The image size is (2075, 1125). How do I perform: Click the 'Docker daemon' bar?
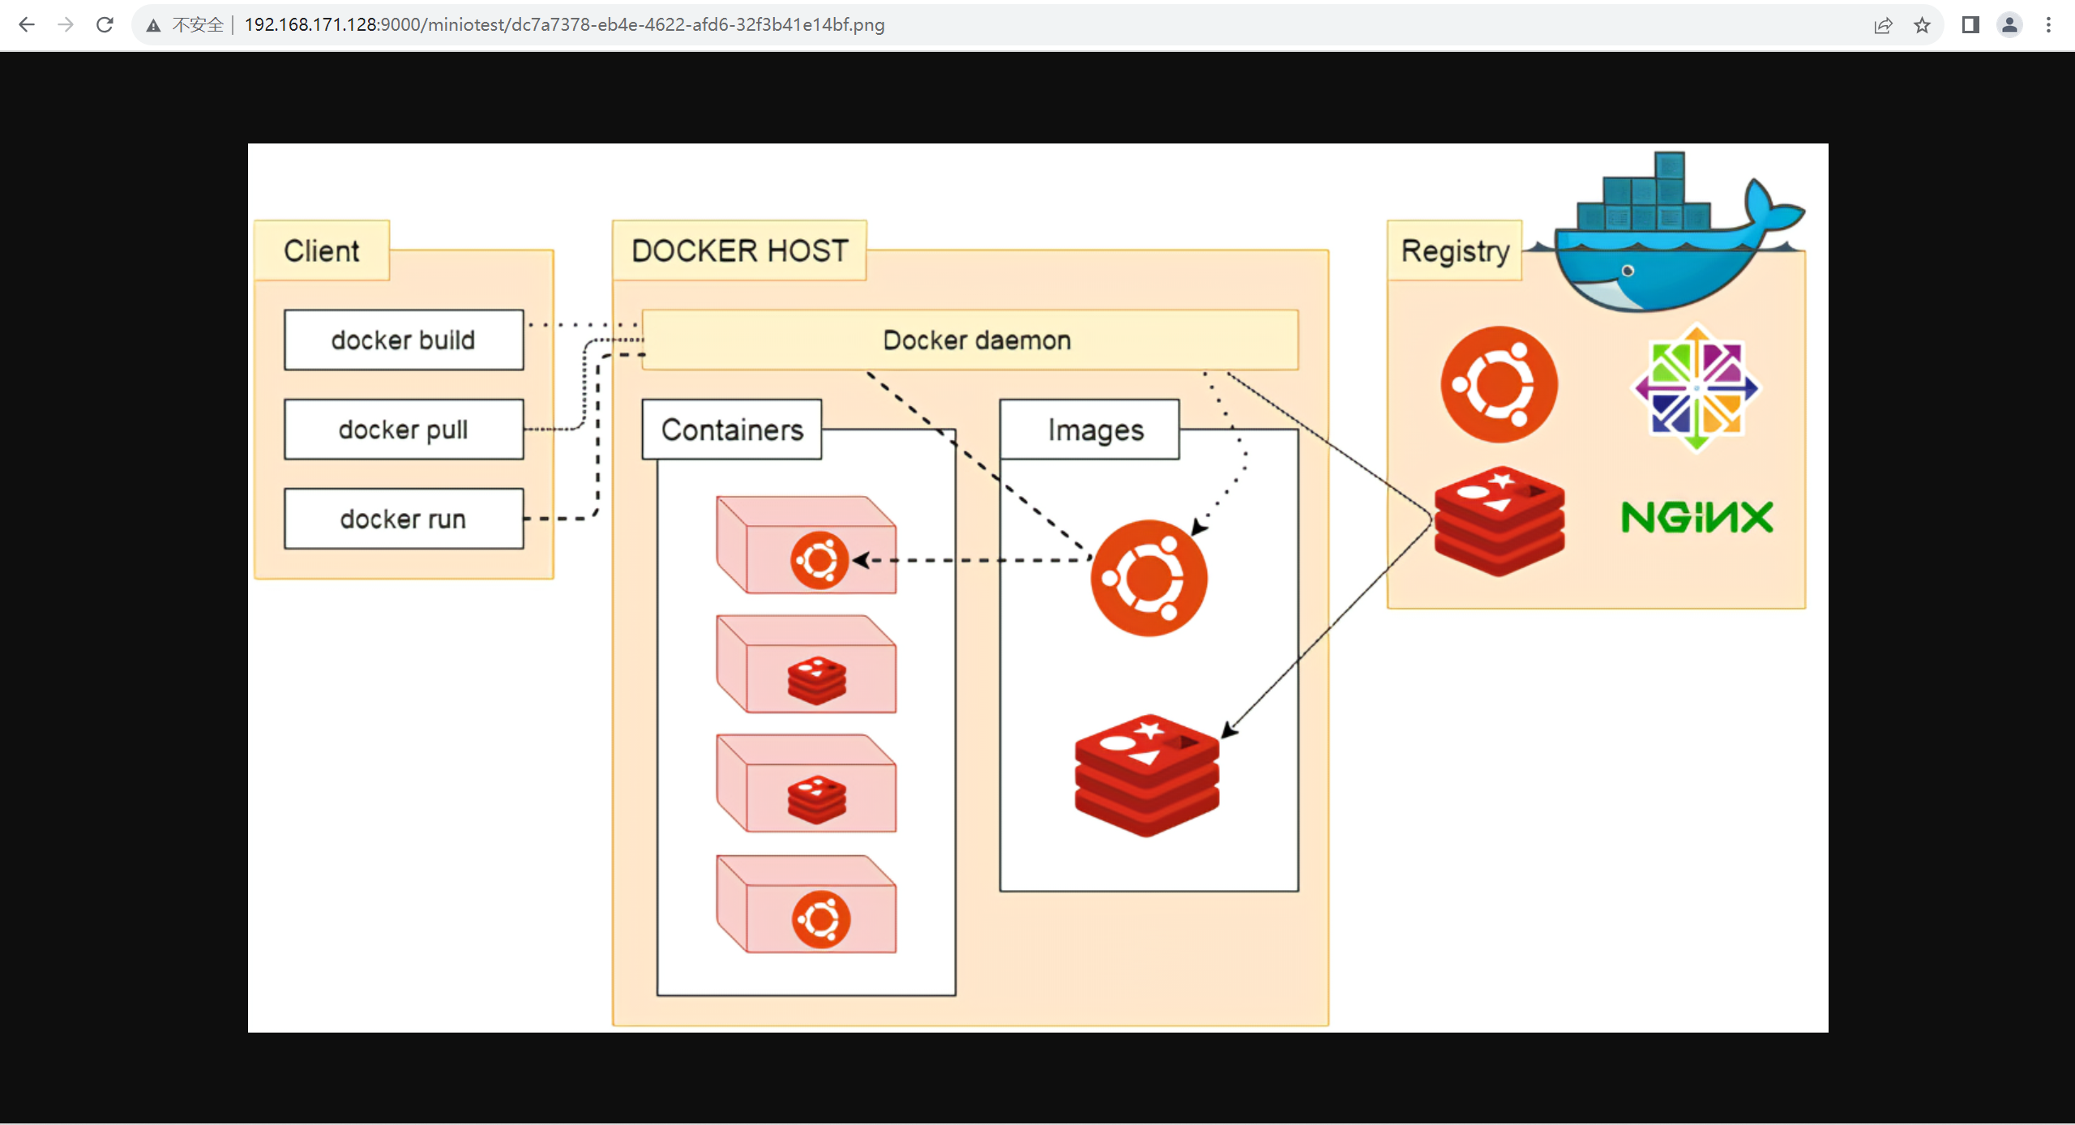[970, 340]
